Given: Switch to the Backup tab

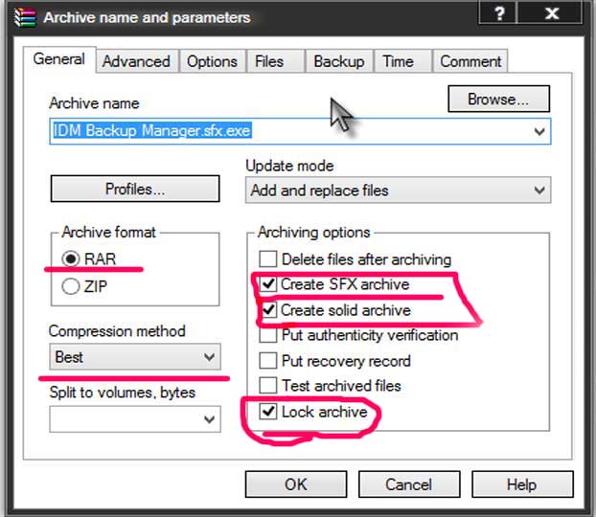Looking at the screenshot, I should [x=339, y=61].
